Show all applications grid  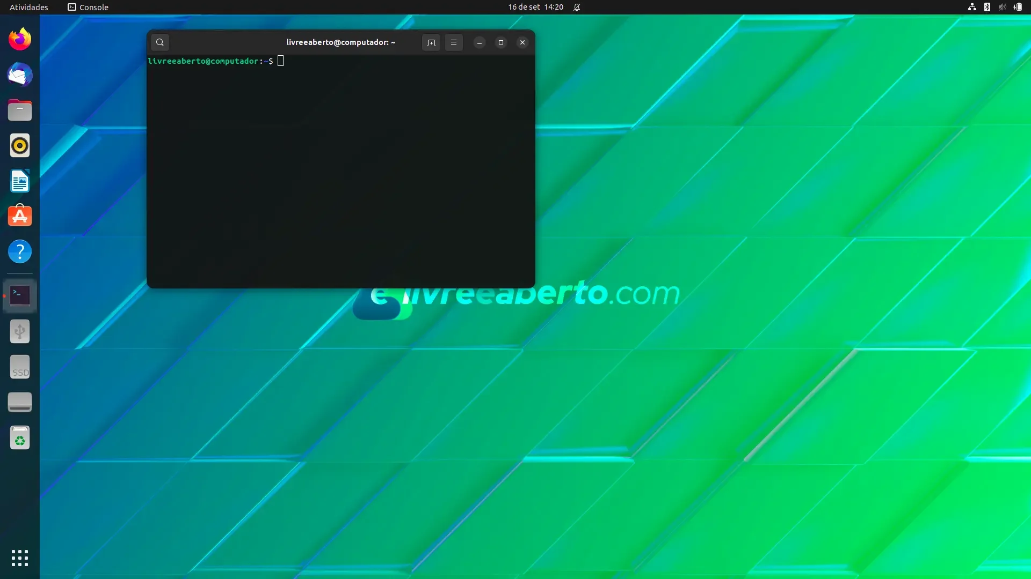click(x=20, y=558)
